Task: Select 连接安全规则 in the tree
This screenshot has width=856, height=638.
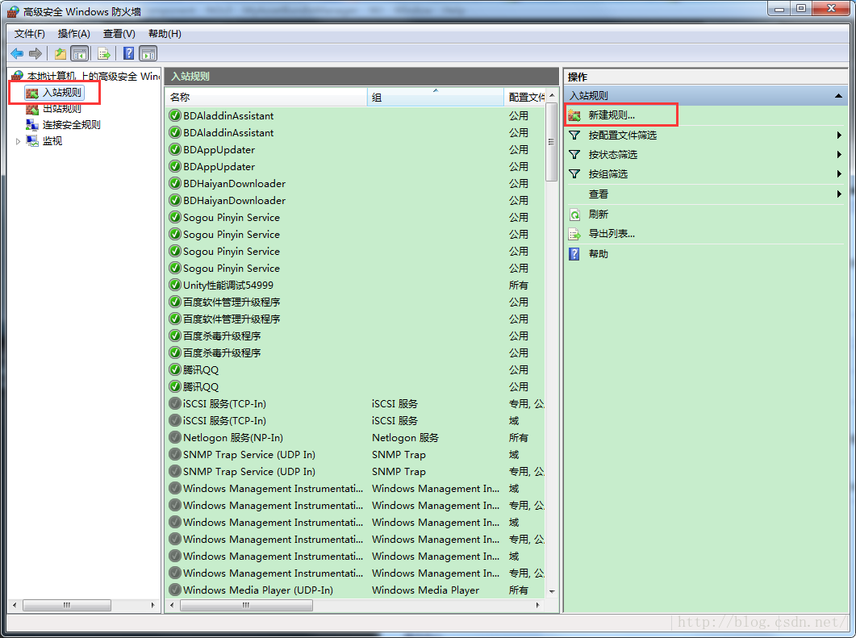Action: 72,125
